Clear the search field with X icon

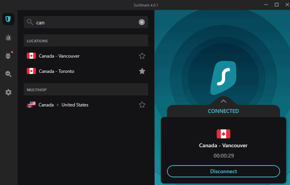pos(142,22)
